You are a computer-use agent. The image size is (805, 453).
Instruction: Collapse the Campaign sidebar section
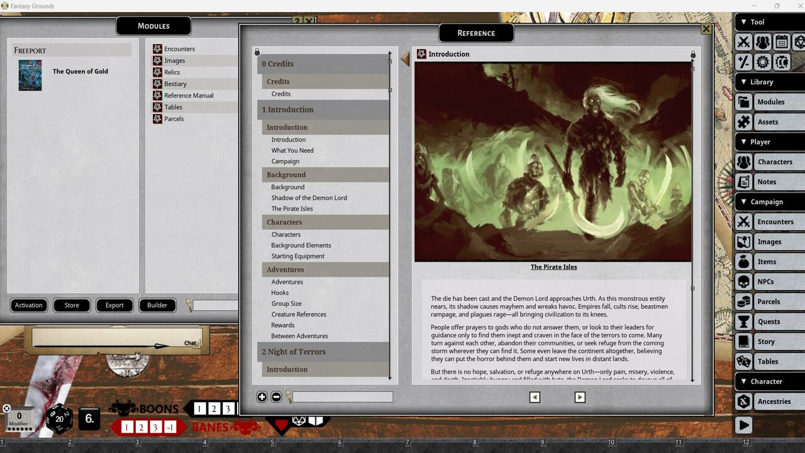[744, 202]
